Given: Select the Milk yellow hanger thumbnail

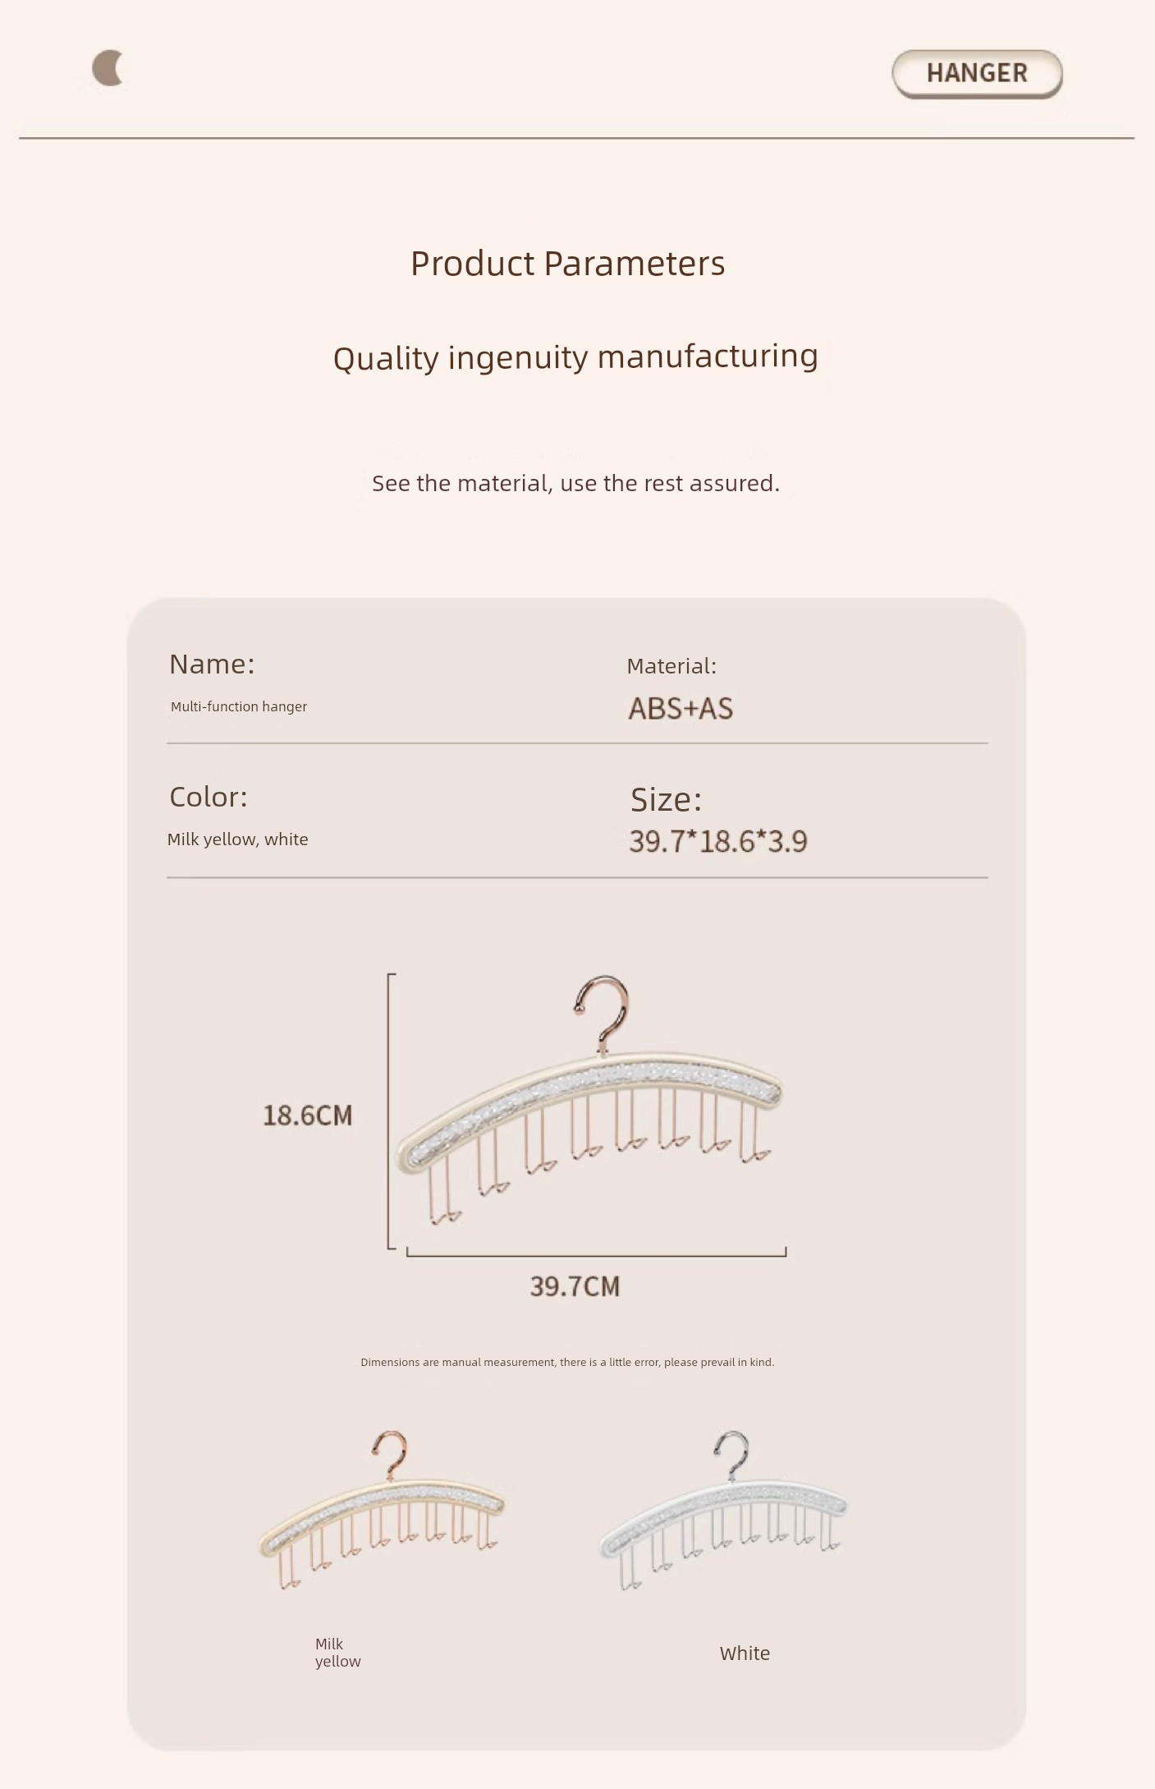Looking at the screenshot, I should click(381, 1510).
